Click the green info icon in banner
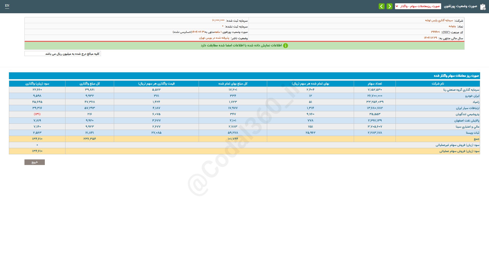Image resolution: width=489 pixels, height=275 pixels. point(286,46)
